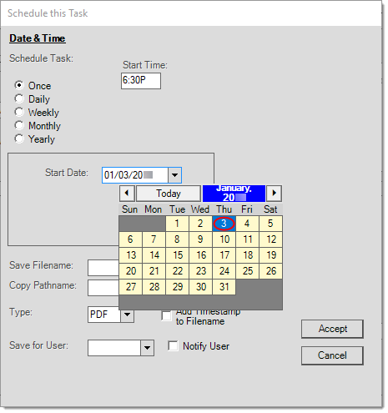This screenshot has height=413, width=388.
Task: Click day 25 in calendar
Action: coord(247,271)
